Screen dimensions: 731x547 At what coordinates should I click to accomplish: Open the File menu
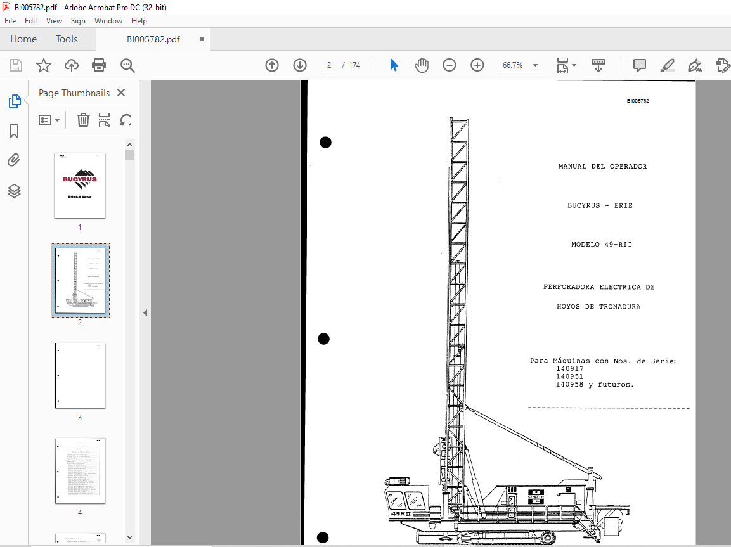click(10, 20)
